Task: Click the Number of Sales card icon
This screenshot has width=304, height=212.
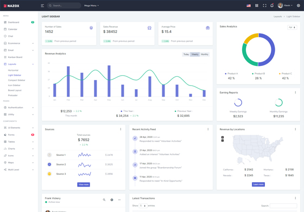Action: click(91, 28)
